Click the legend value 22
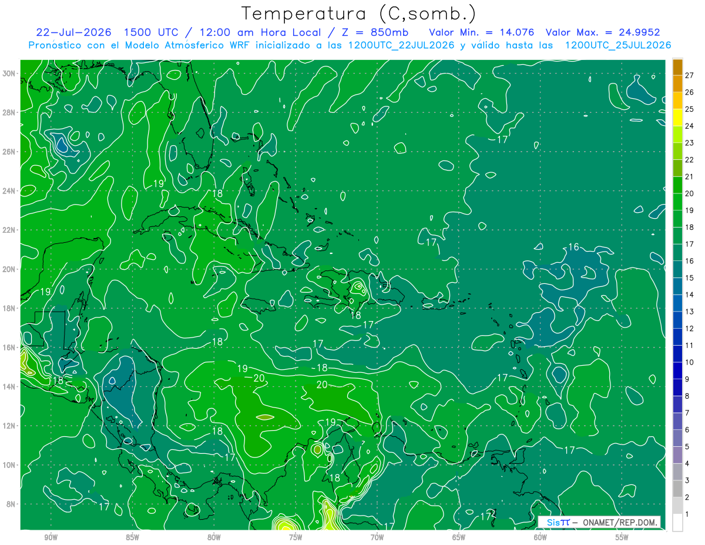705x545 pixels. (x=690, y=160)
